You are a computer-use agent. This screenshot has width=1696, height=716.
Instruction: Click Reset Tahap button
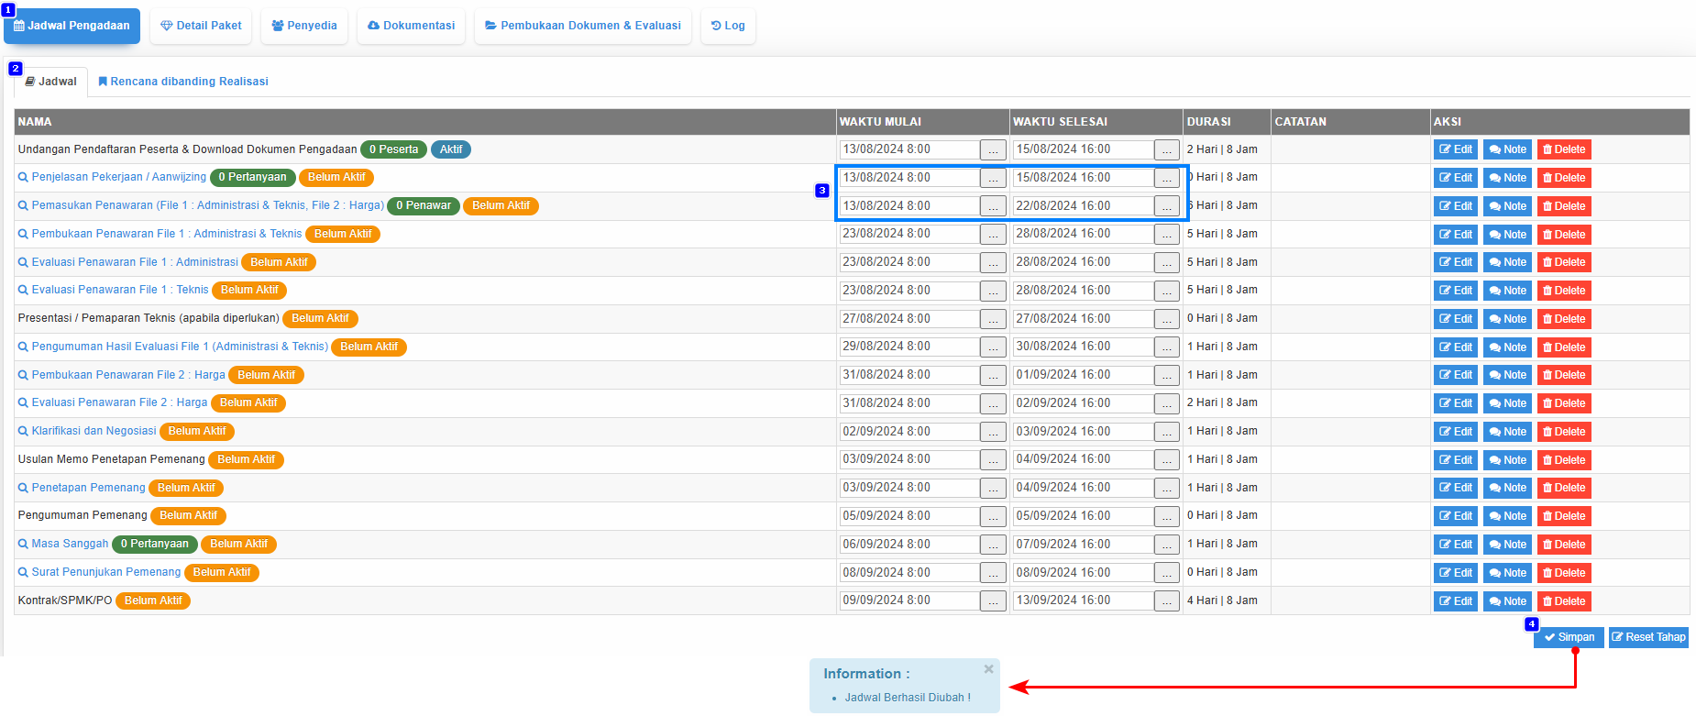pyautogui.click(x=1647, y=637)
